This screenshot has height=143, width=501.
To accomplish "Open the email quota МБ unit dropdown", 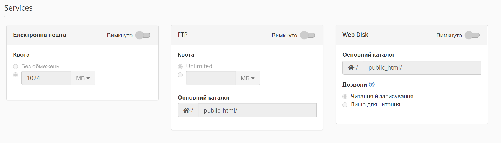I will 83,78.
